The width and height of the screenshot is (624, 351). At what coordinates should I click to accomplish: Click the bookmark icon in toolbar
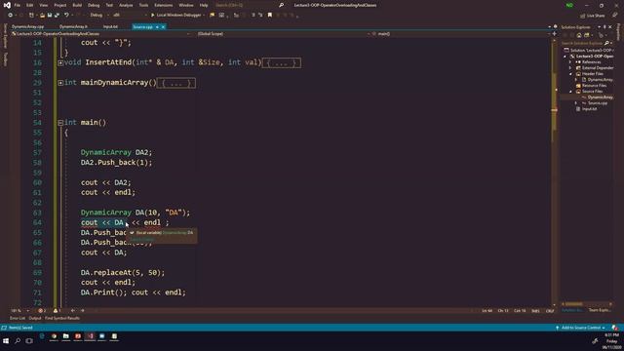click(270, 16)
